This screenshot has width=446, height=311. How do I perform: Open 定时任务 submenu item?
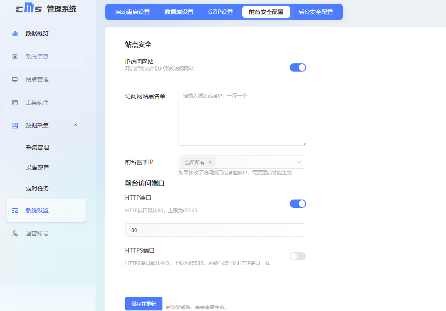point(37,188)
